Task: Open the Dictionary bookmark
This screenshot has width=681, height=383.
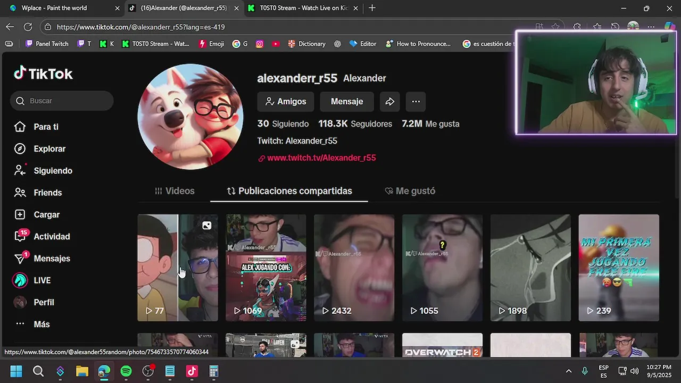Action: pyautogui.click(x=306, y=44)
